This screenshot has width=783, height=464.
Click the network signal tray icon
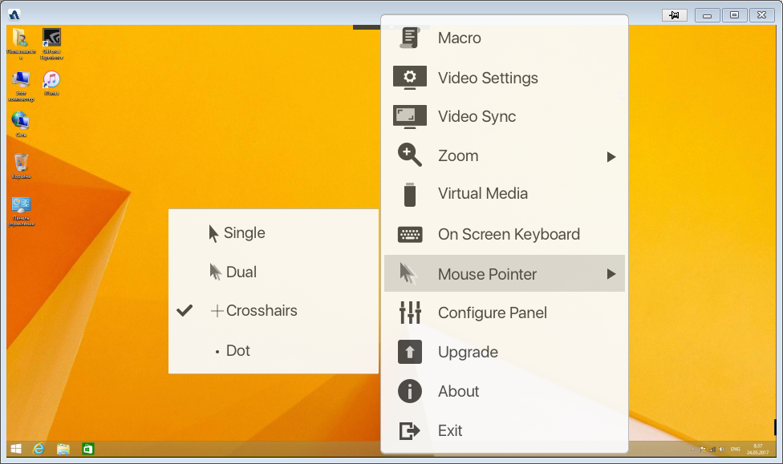coord(712,450)
